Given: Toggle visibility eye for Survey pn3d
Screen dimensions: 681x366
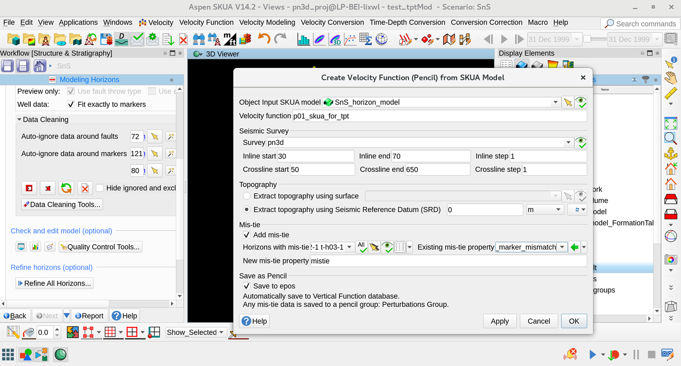Looking at the screenshot, I should pos(581,143).
